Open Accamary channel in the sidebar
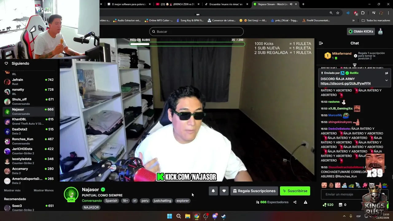The width and height of the screenshot is (393, 221). [29, 171]
